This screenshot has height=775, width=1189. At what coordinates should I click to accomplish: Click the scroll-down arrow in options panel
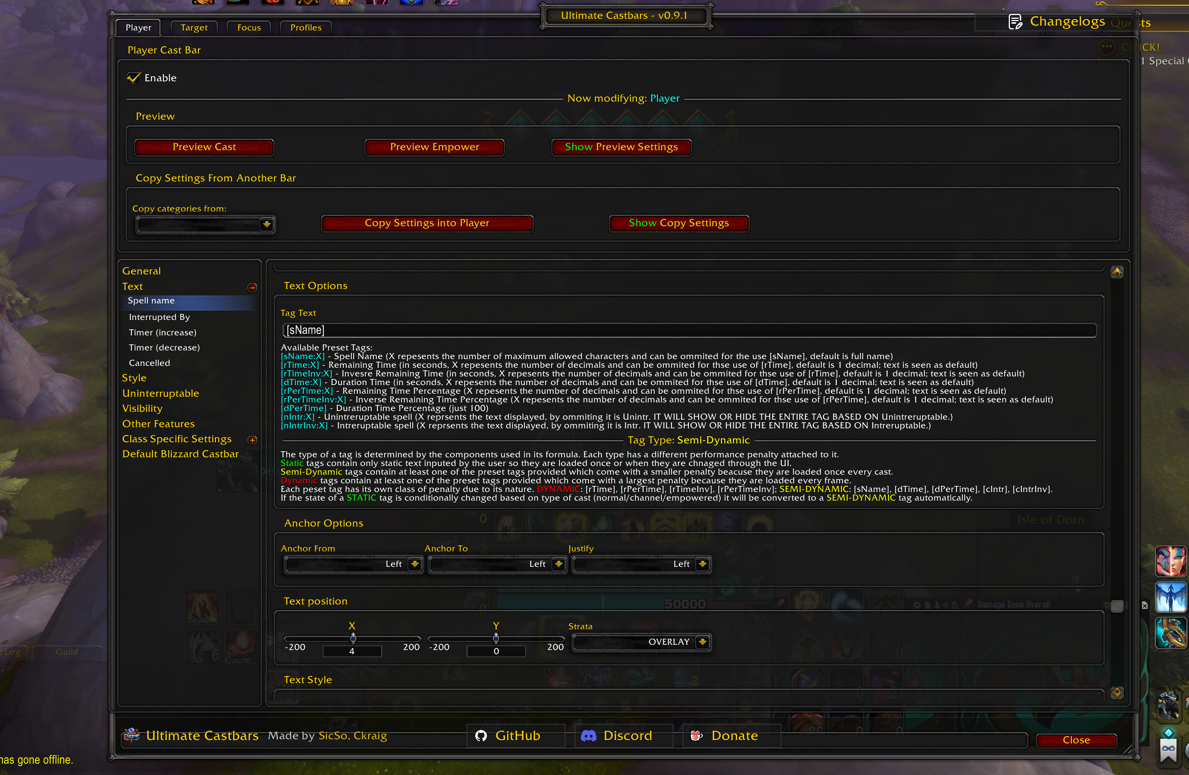tap(1117, 693)
